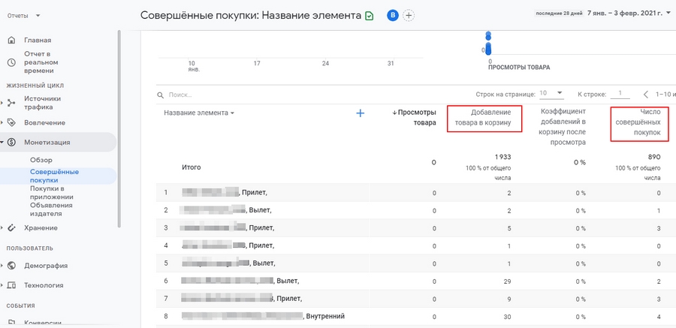Click the table search magnifier icon
Viewport: 676px width, 328px height.
click(x=161, y=95)
